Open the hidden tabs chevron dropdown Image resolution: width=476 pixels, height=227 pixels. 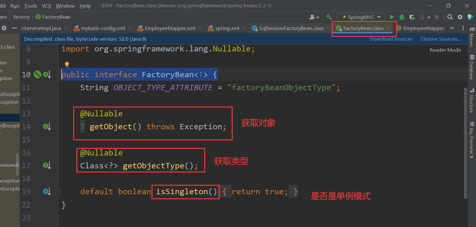(x=452, y=28)
